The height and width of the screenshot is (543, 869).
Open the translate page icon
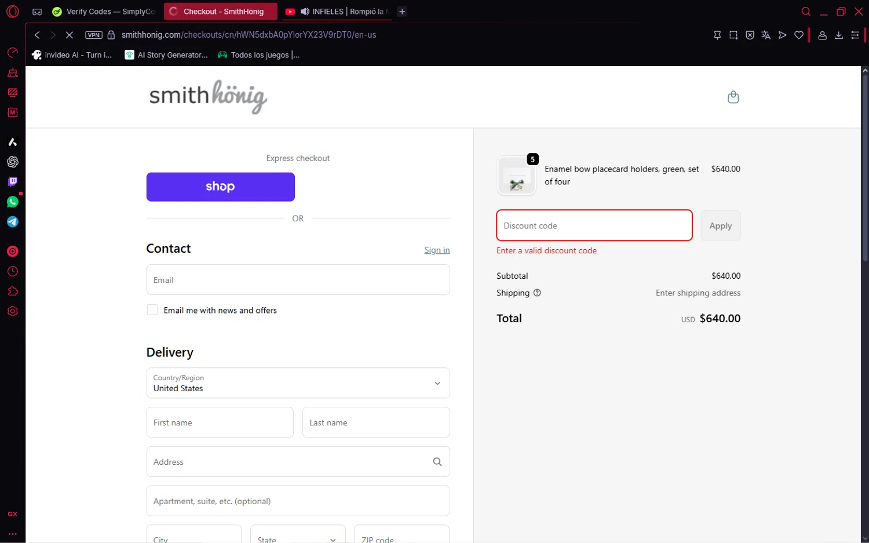tap(766, 35)
